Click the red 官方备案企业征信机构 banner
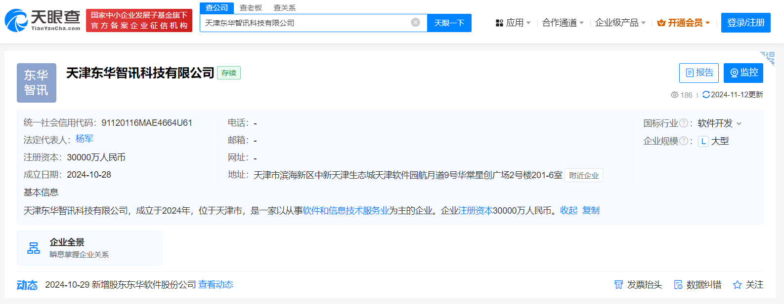Viewport: 784px width, 304px height. tap(139, 20)
